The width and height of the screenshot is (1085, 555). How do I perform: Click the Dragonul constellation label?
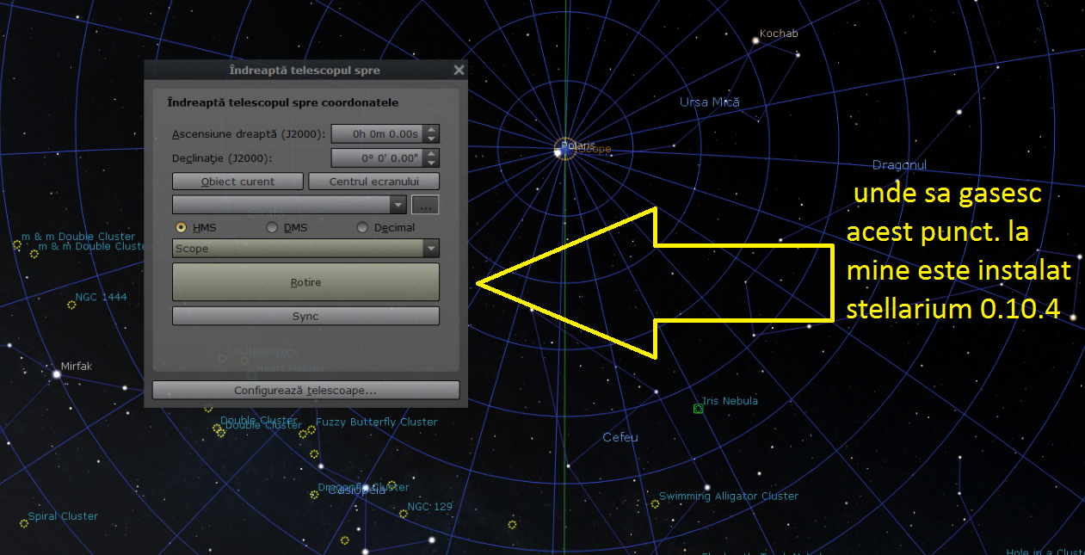(x=899, y=165)
